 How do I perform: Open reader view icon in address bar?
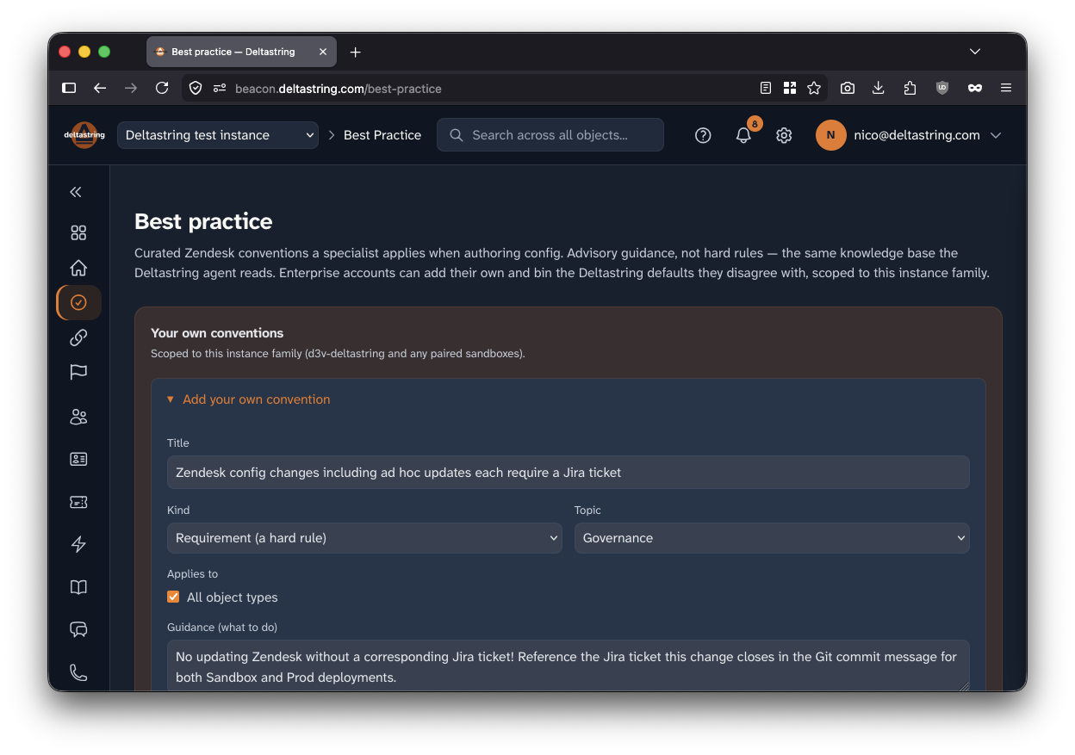(x=766, y=88)
